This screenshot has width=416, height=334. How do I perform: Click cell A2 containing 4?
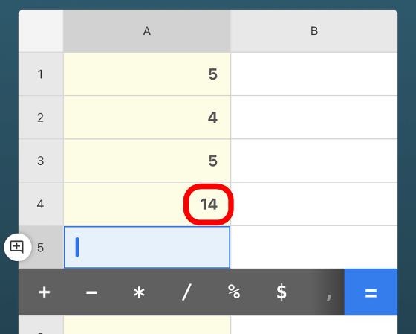pos(147,118)
